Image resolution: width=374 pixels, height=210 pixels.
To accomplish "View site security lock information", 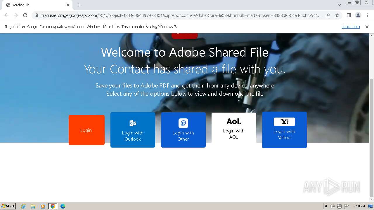I will coord(37,15).
